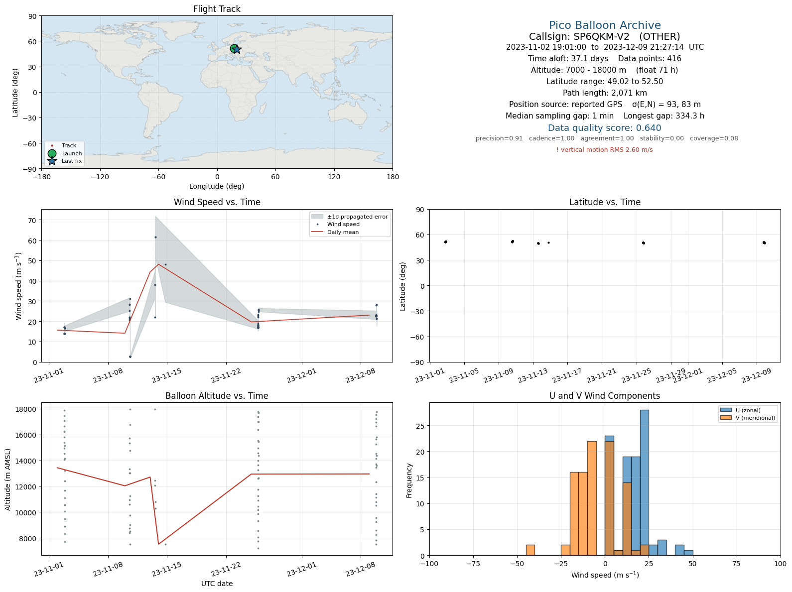Image resolution: width=792 pixels, height=592 pixels.
Task: Click the "23-12-09" tick on Latitude vs. Time
Action: 756,376
